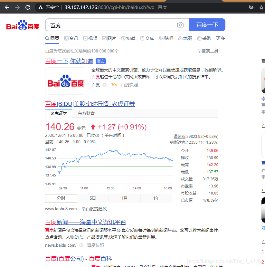Switch to the 文库 tab
The width and height of the screenshot is (265, 267).
pyautogui.click(x=147, y=38)
